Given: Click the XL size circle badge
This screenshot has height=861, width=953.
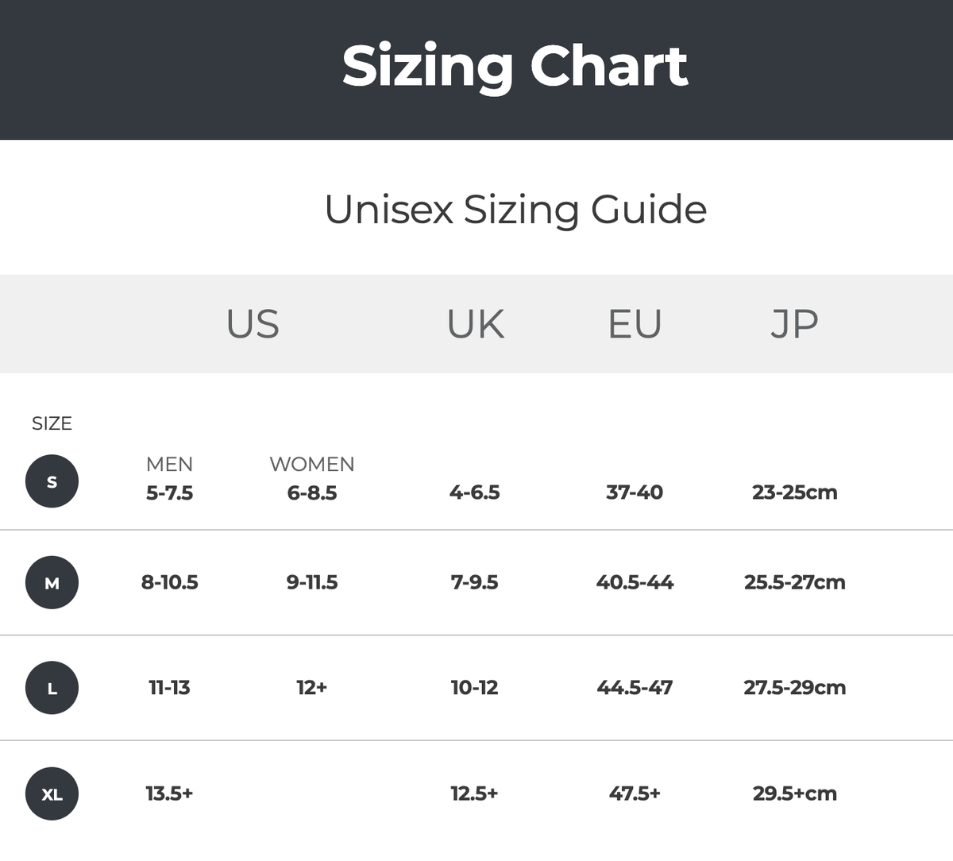Looking at the screenshot, I should point(52,794).
